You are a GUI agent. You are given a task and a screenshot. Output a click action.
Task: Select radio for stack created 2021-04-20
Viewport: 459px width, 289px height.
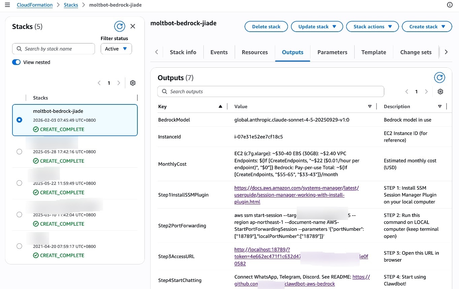[19, 246]
